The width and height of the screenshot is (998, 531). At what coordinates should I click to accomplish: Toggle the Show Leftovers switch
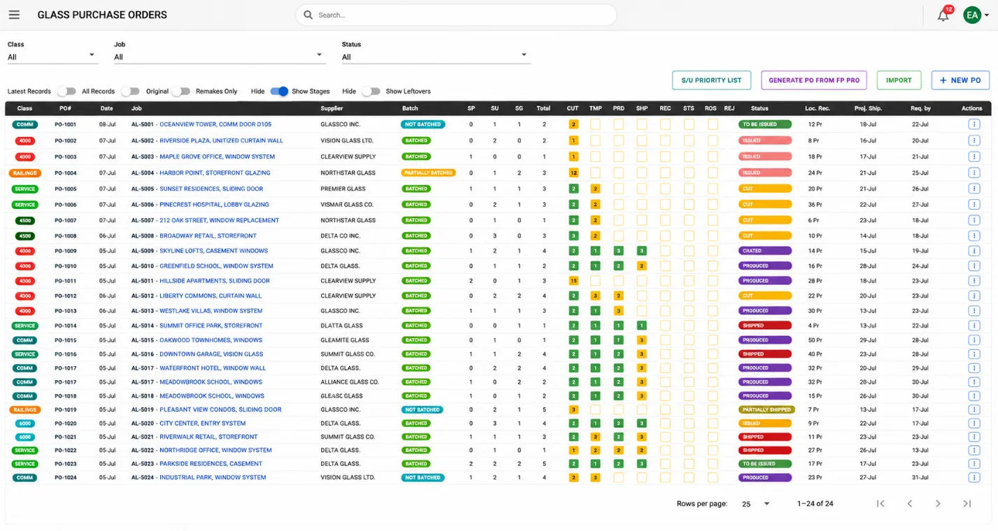[x=371, y=92]
